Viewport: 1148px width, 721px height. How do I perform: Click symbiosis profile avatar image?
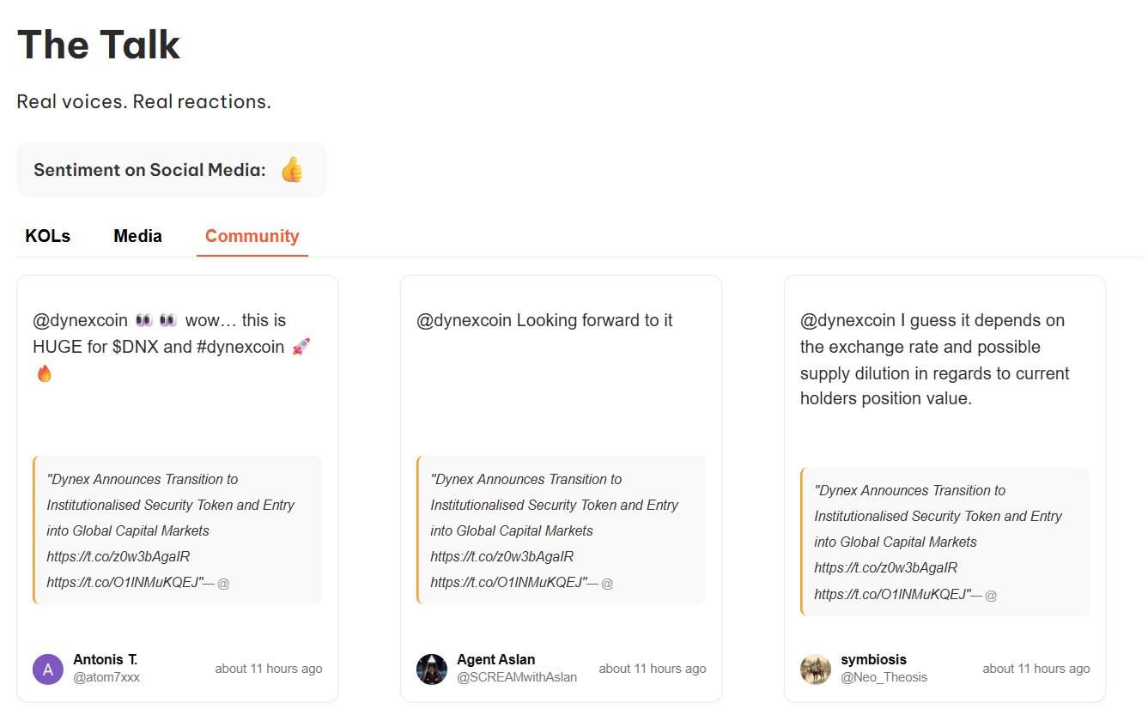pos(816,669)
